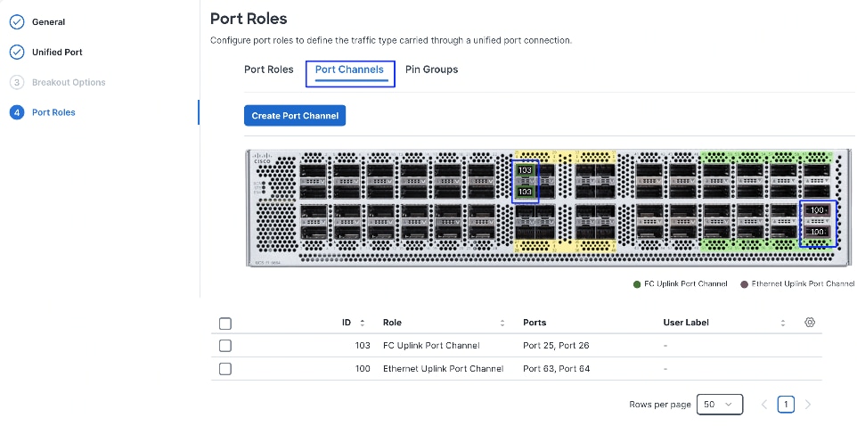Open the Pin Groups tab
The image size is (857, 426).
tap(431, 70)
